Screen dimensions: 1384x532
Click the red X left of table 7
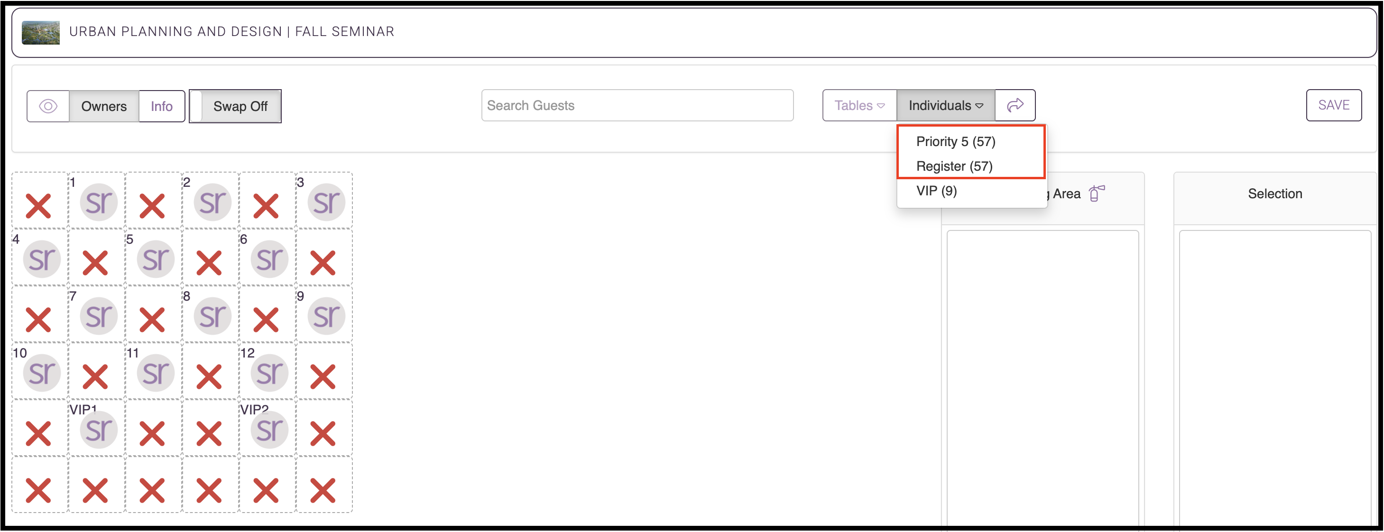point(38,320)
